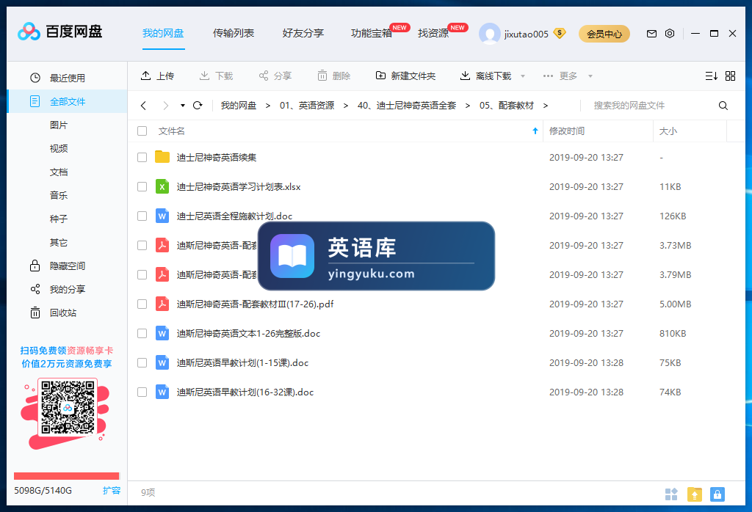This screenshot has width=752, height=512.
Task: Click 离线下载 button label
Action: tap(493, 76)
